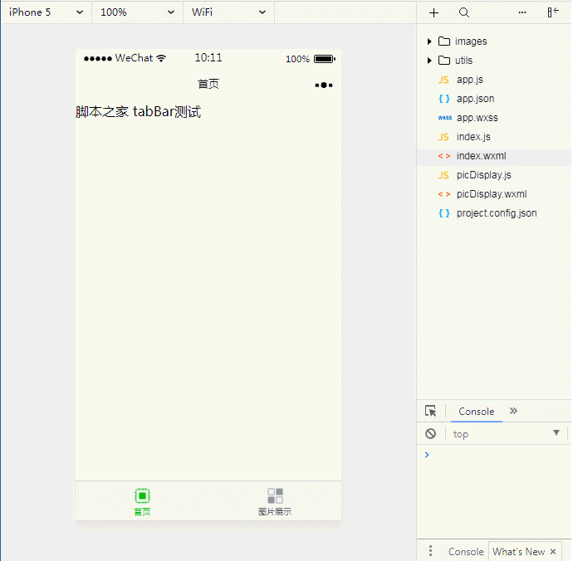Click the braces icon beside app.json
The height and width of the screenshot is (561, 573).
point(444,99)
